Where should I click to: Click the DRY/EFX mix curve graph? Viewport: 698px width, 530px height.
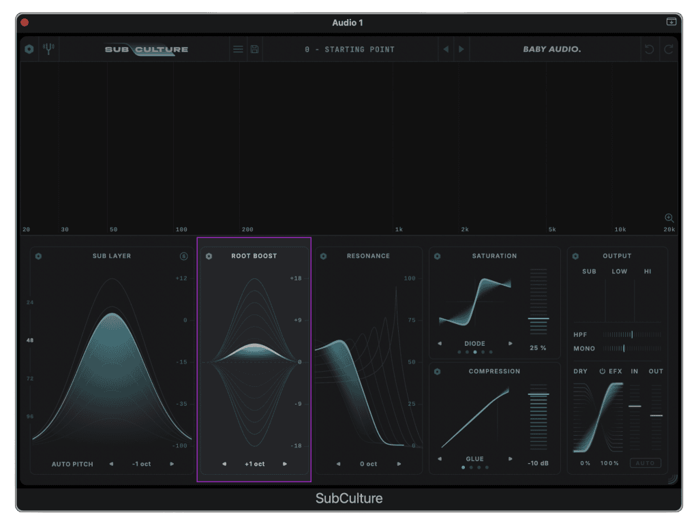(598, 417)
